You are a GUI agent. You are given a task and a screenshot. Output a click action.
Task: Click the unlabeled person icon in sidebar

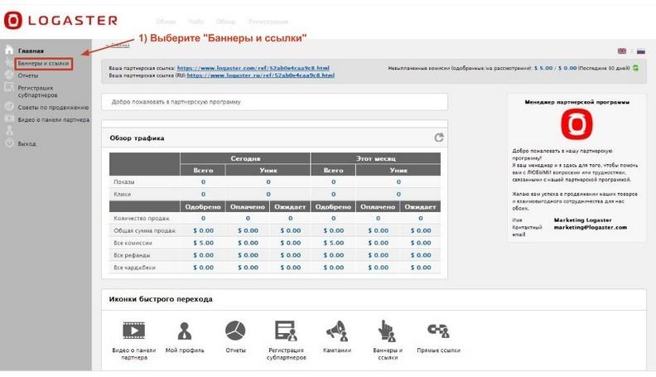pos(9,131)
